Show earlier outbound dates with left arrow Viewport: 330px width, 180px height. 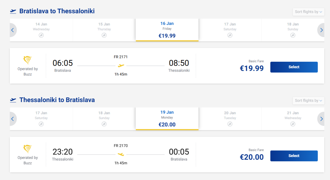tap(13, 30)
